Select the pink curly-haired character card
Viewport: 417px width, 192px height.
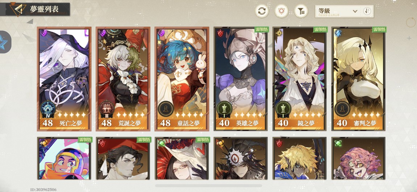click(359, 158)
